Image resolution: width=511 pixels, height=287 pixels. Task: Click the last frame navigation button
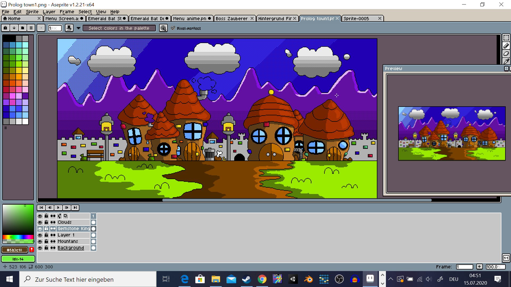coord(75,208)
